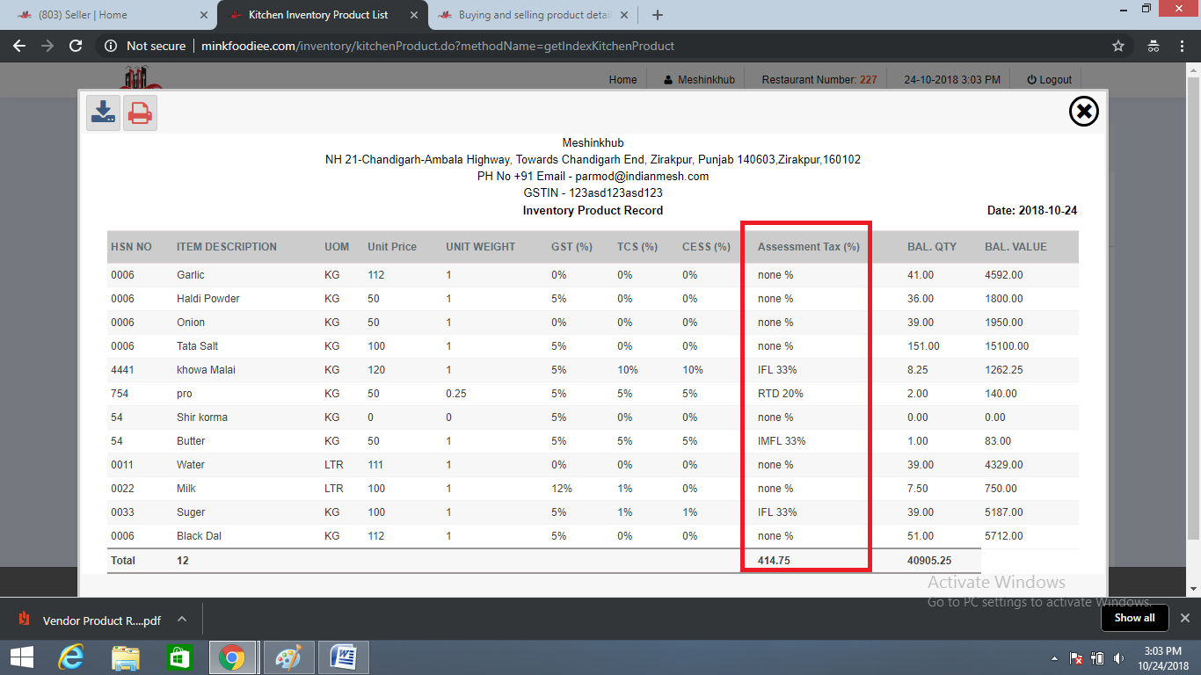The width and height of the screenshot is (1201, 675).
Task: Click BAL. VALUE column header
Action: (x=1015, y=247)
